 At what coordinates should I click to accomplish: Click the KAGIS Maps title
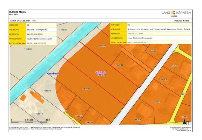(x=18, y=12)
